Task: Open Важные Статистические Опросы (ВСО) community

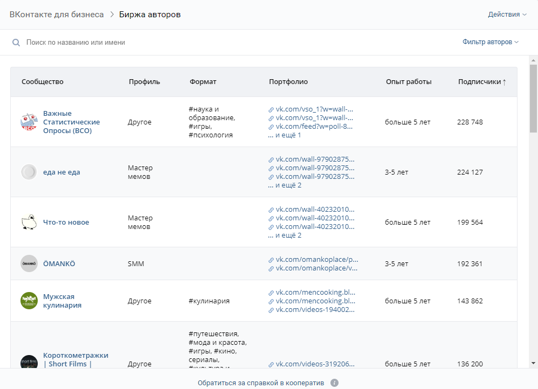Action: (71, 122)
